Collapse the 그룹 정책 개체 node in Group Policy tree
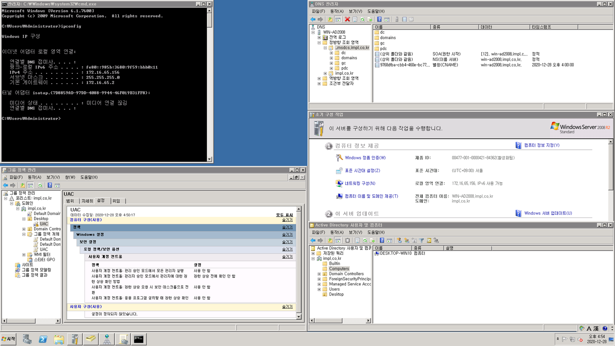 [x=24, y=234]
